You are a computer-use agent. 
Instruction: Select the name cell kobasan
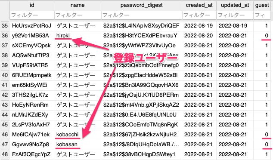tap(78, 145)
